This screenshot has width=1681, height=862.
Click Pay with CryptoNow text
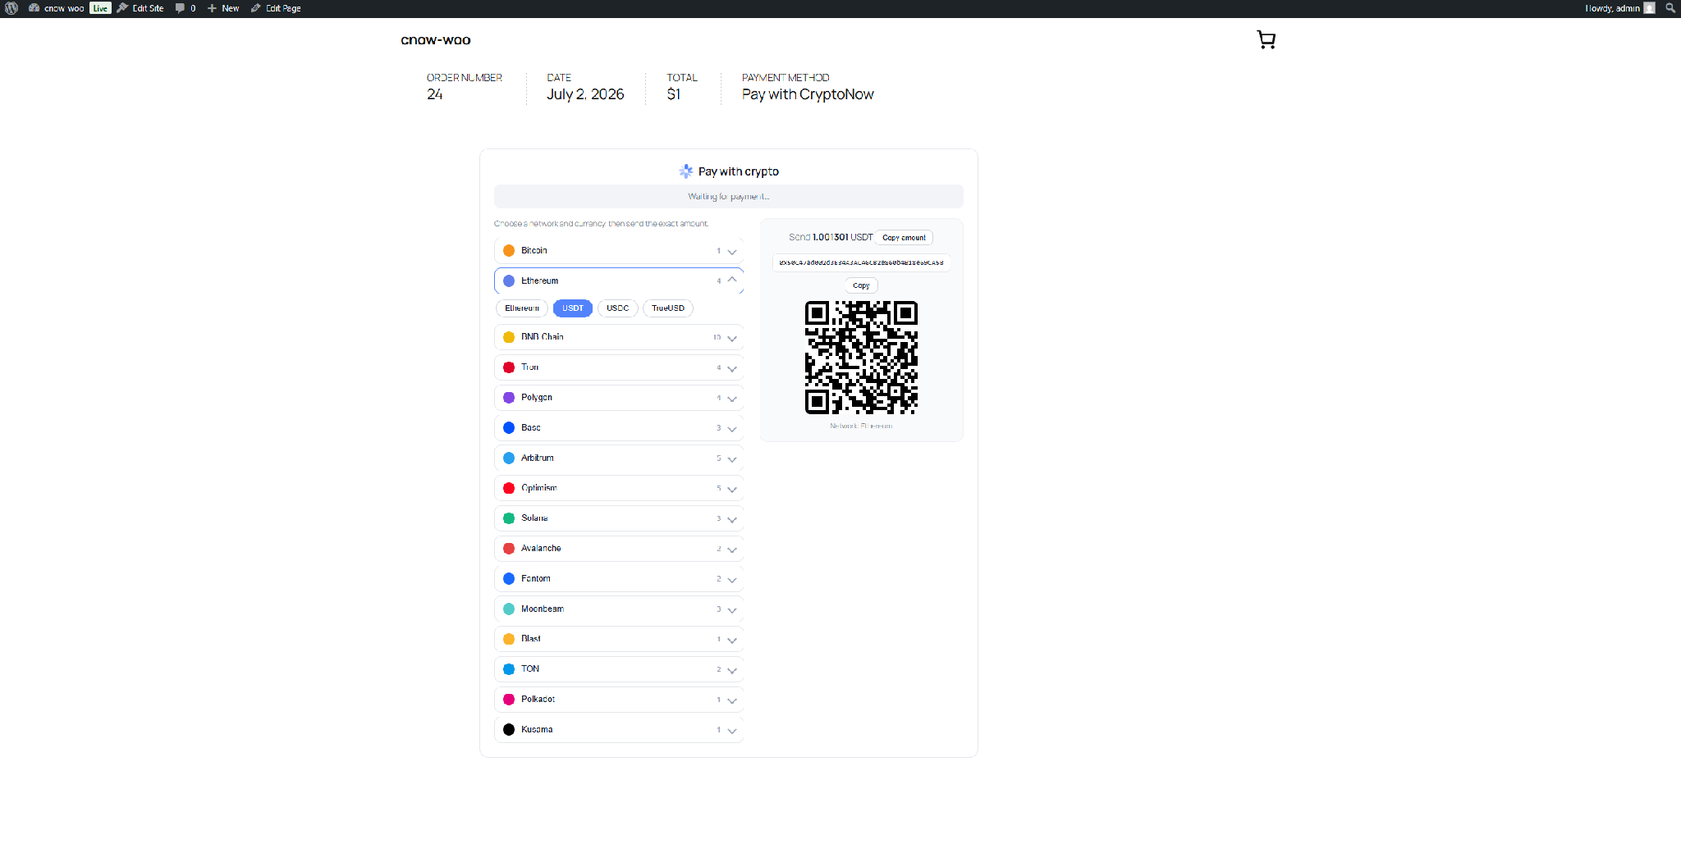(x=808, y=94)
